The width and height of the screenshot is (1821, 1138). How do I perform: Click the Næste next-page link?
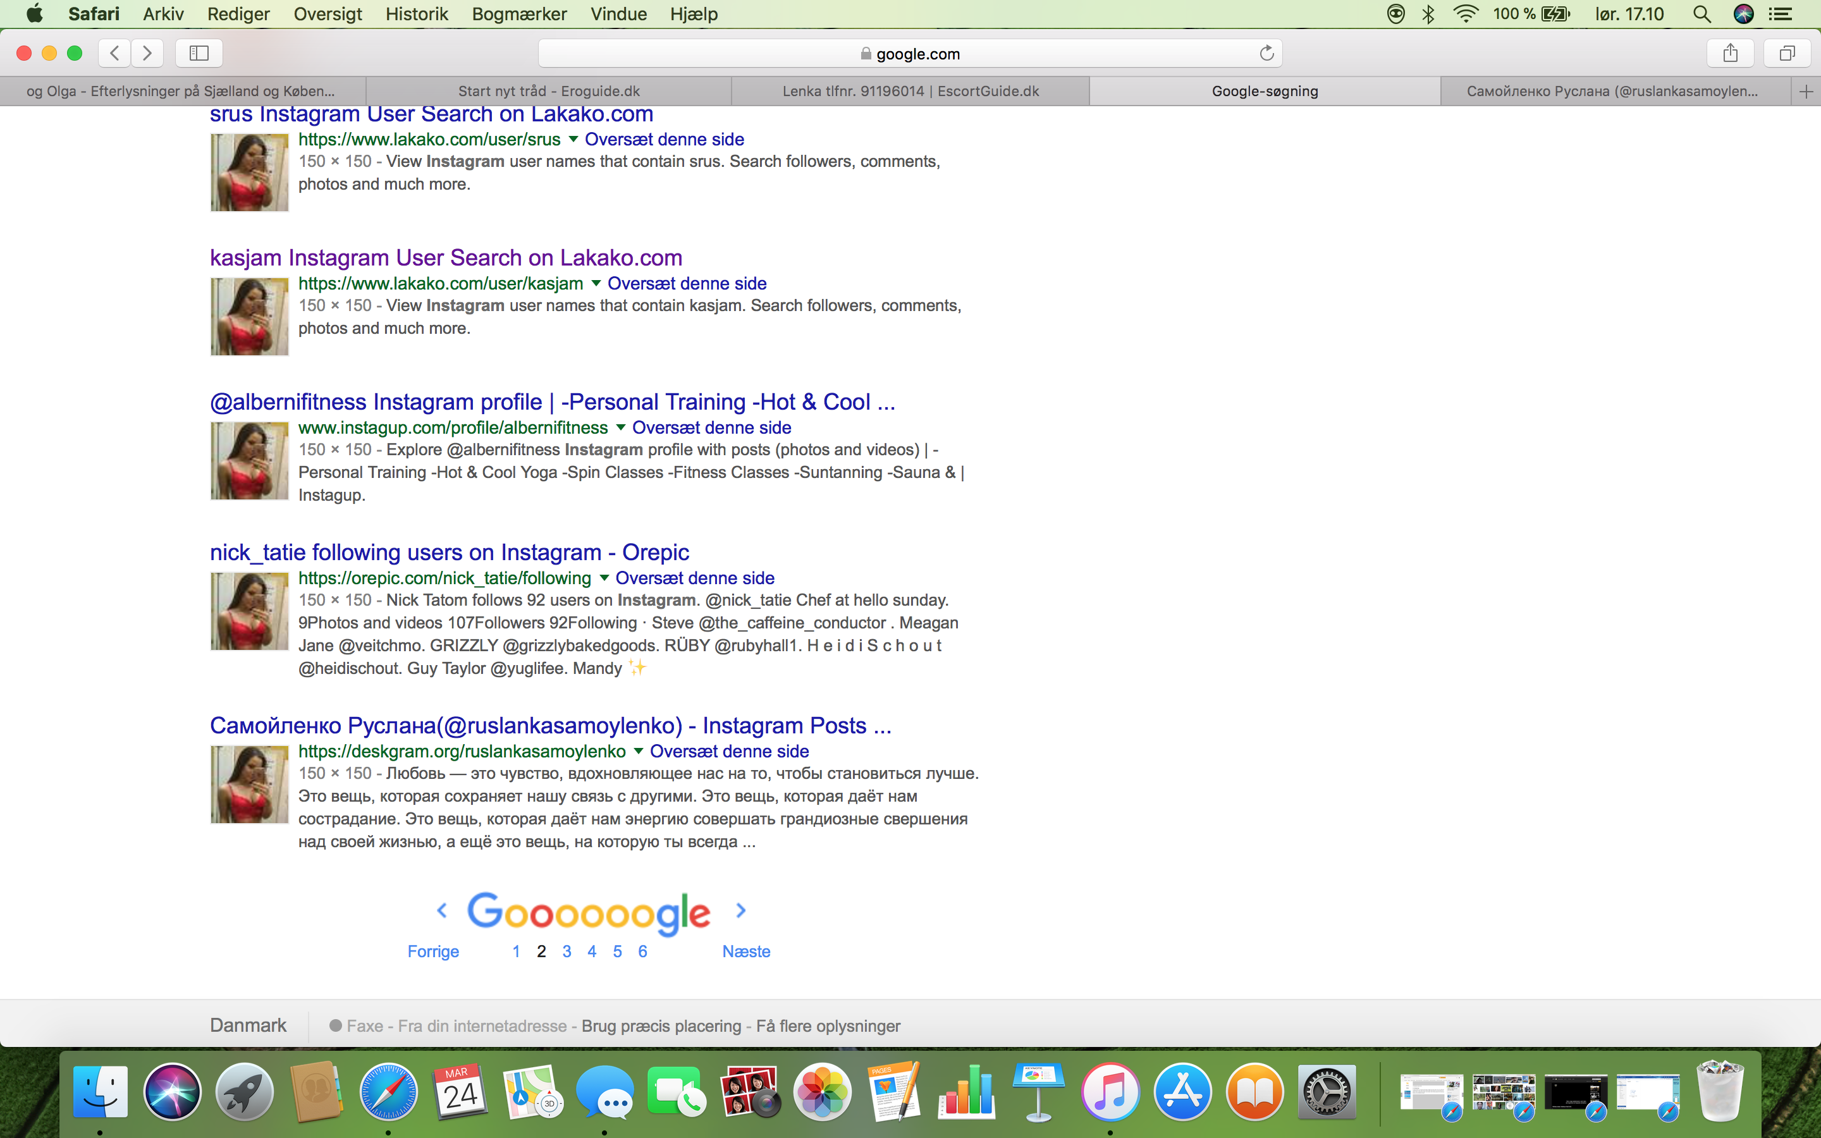(745, 951)
